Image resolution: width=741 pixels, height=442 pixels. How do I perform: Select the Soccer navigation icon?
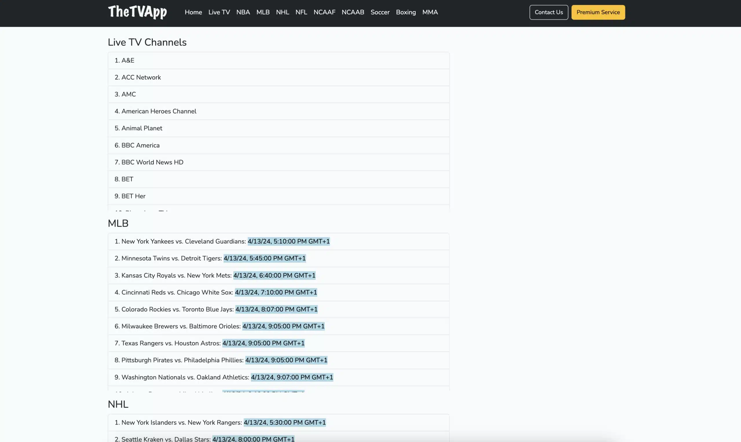[380, 12]
